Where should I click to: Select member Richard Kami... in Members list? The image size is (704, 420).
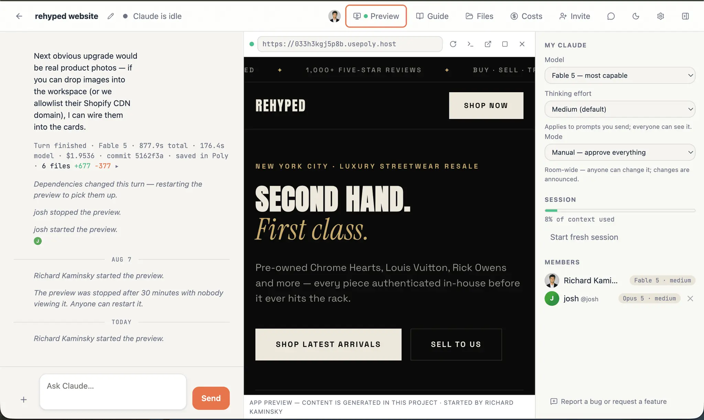(581, 280)
